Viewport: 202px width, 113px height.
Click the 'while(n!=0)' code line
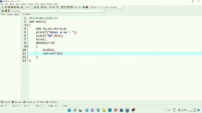tap(45, 43)
